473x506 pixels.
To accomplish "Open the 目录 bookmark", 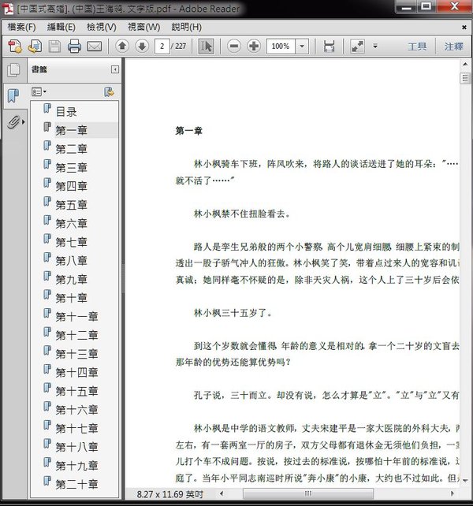I will click(x=66, y=112).
